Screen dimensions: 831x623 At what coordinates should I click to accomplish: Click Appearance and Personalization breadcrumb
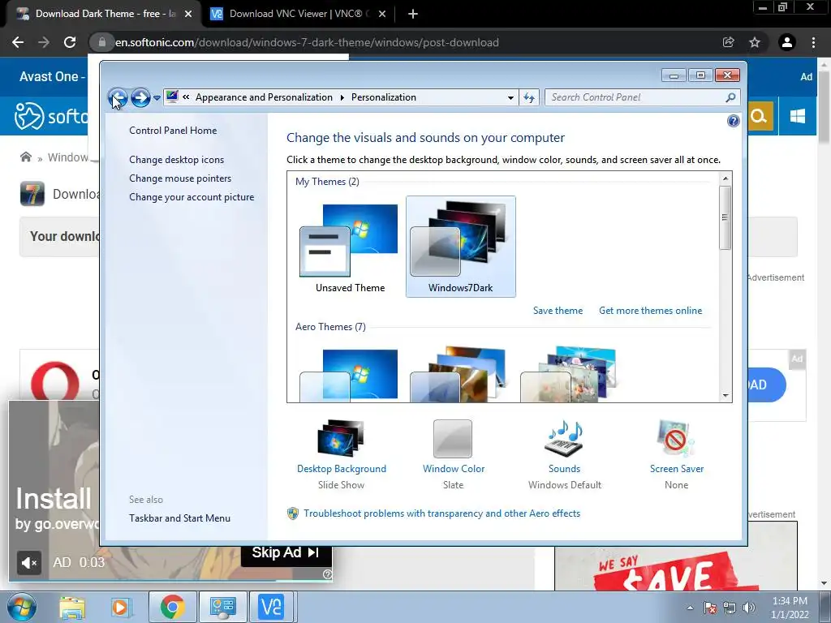coord(264,97)
